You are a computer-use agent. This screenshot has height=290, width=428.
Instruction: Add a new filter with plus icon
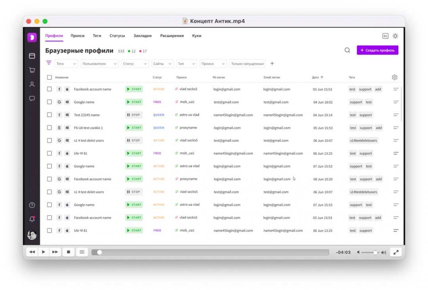click(272, 63)
